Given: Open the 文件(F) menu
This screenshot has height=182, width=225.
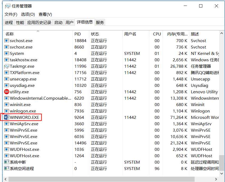Looking at the screenshot, I should click(x=11, y=14).
